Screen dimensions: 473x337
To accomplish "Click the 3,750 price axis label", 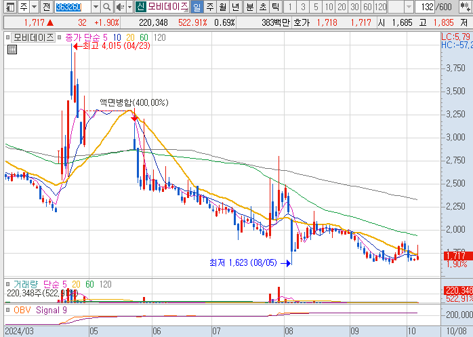I will tap(456, 68).
